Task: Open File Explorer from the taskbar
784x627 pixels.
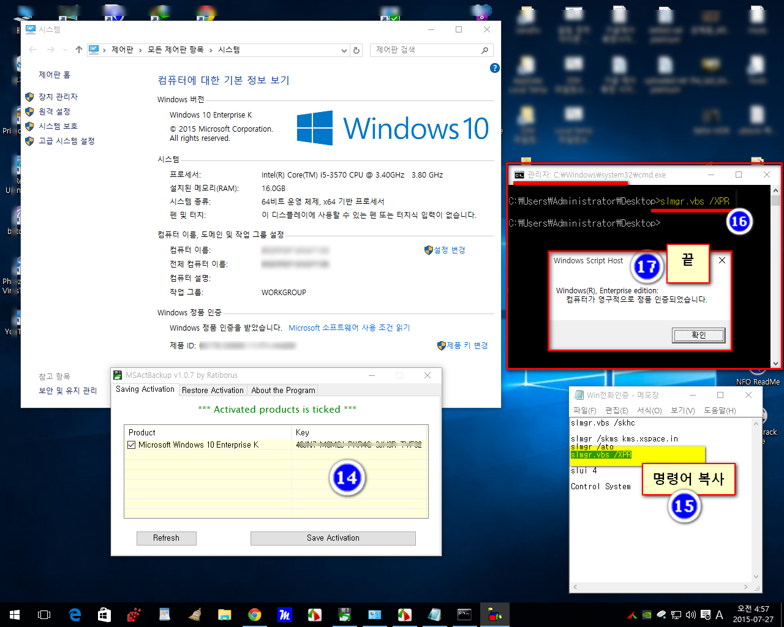Action: pos(225,615)
